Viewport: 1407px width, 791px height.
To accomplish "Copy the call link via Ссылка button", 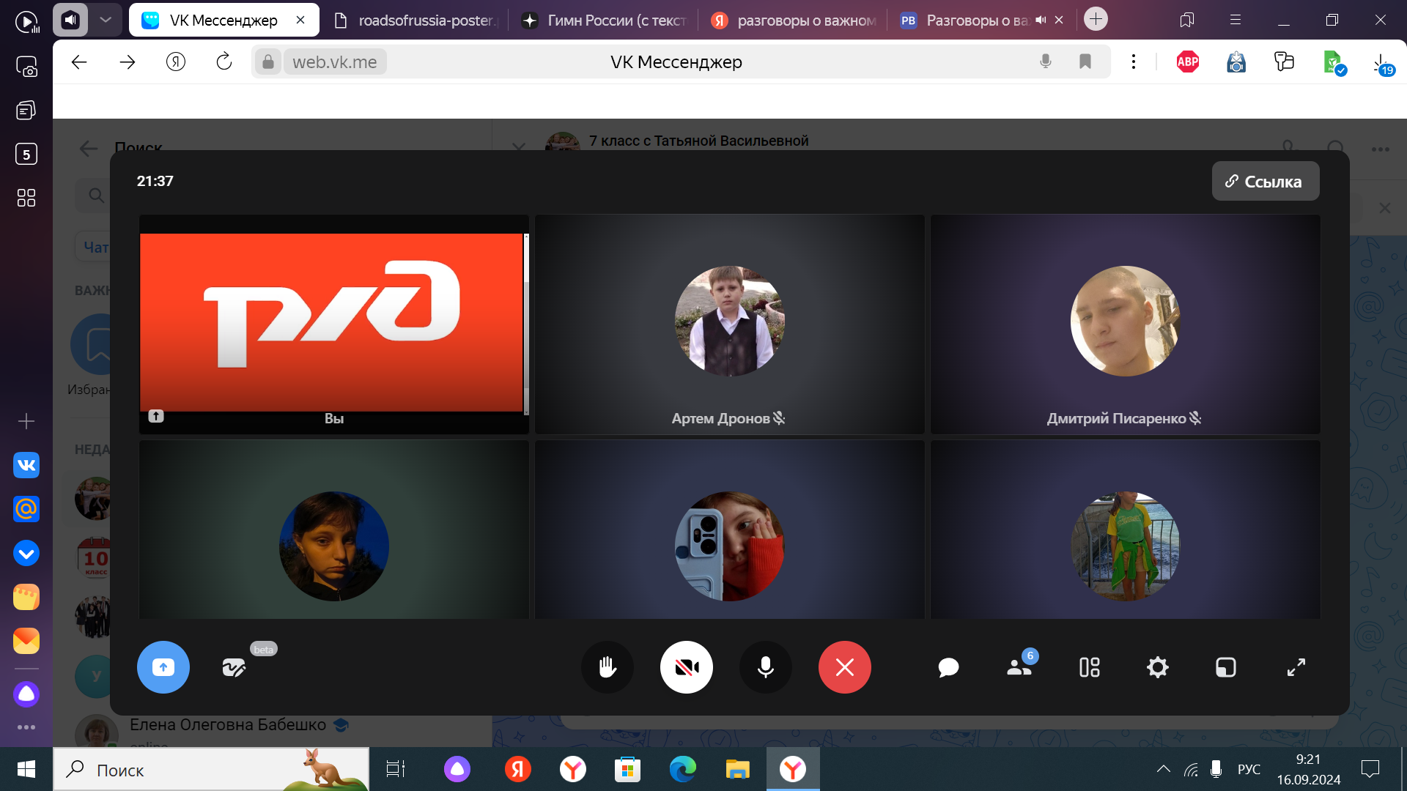I will (1266, 181).
